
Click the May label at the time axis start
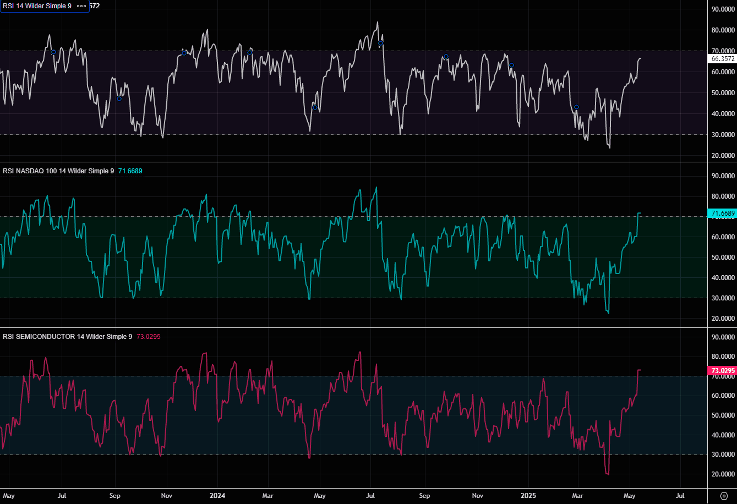[x=10, y=495]
